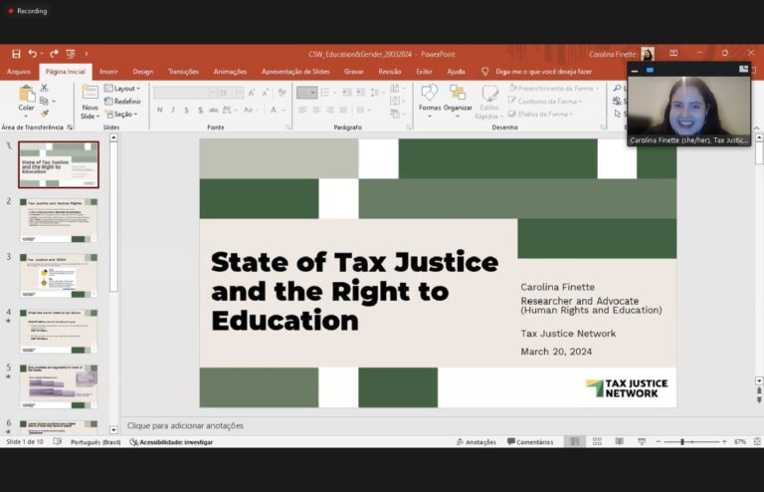This screenshot has width=764, height=492.
Task: Toggle underline S formatting
Action: click(187, 111)
